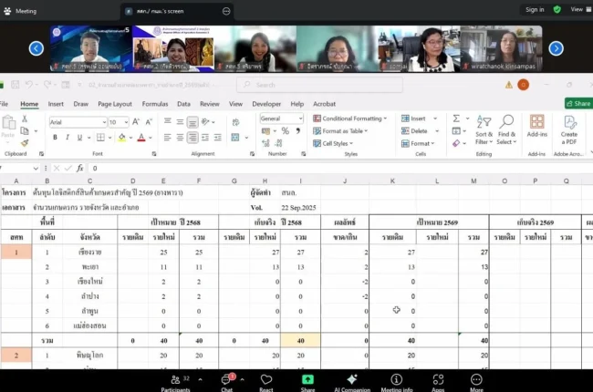Toggle Italic formatting in Excel ribbon

tap(68, 138)
